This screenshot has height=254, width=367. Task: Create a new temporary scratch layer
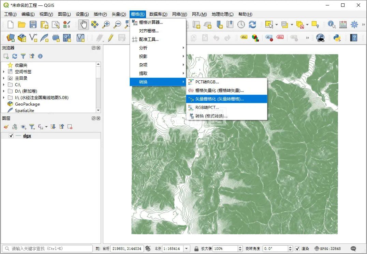tap(56, 37)
